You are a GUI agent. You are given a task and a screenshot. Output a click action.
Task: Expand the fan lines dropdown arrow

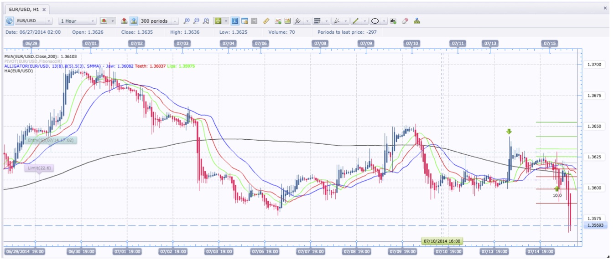347,21
